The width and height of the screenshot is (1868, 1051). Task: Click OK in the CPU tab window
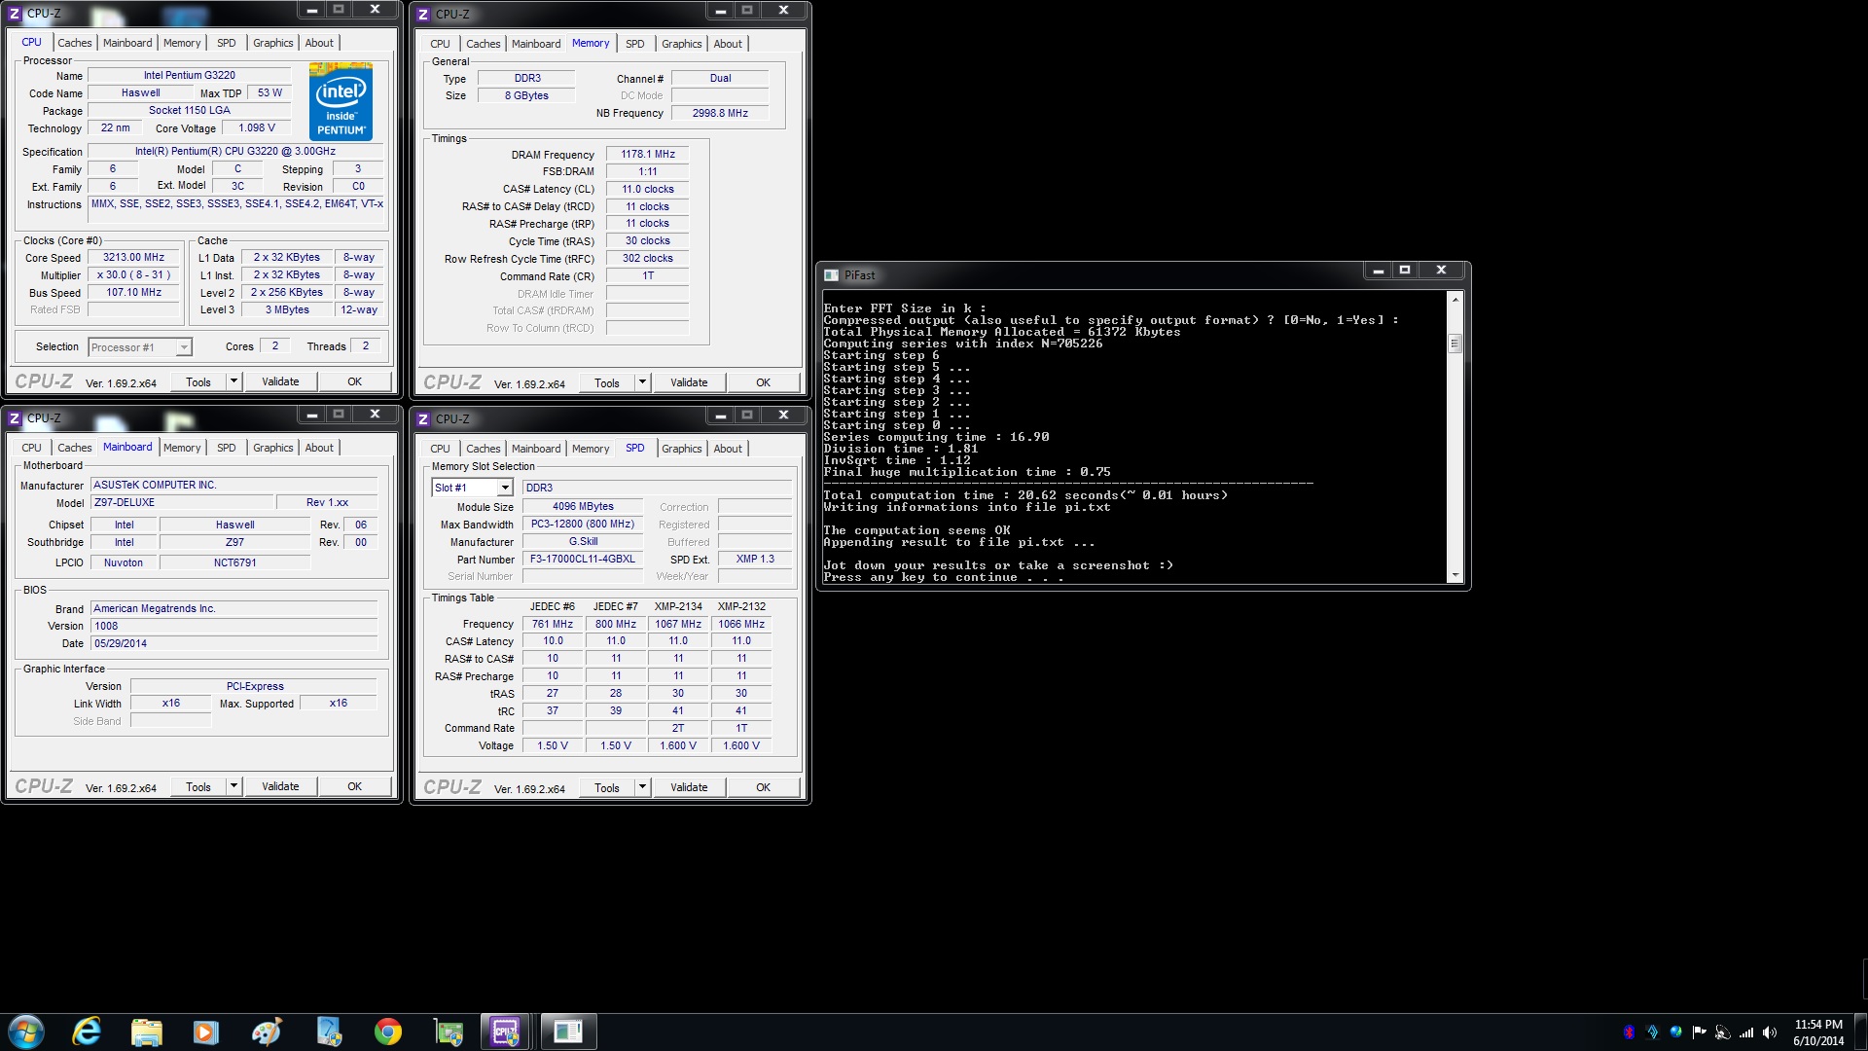[x=355, y=381]
